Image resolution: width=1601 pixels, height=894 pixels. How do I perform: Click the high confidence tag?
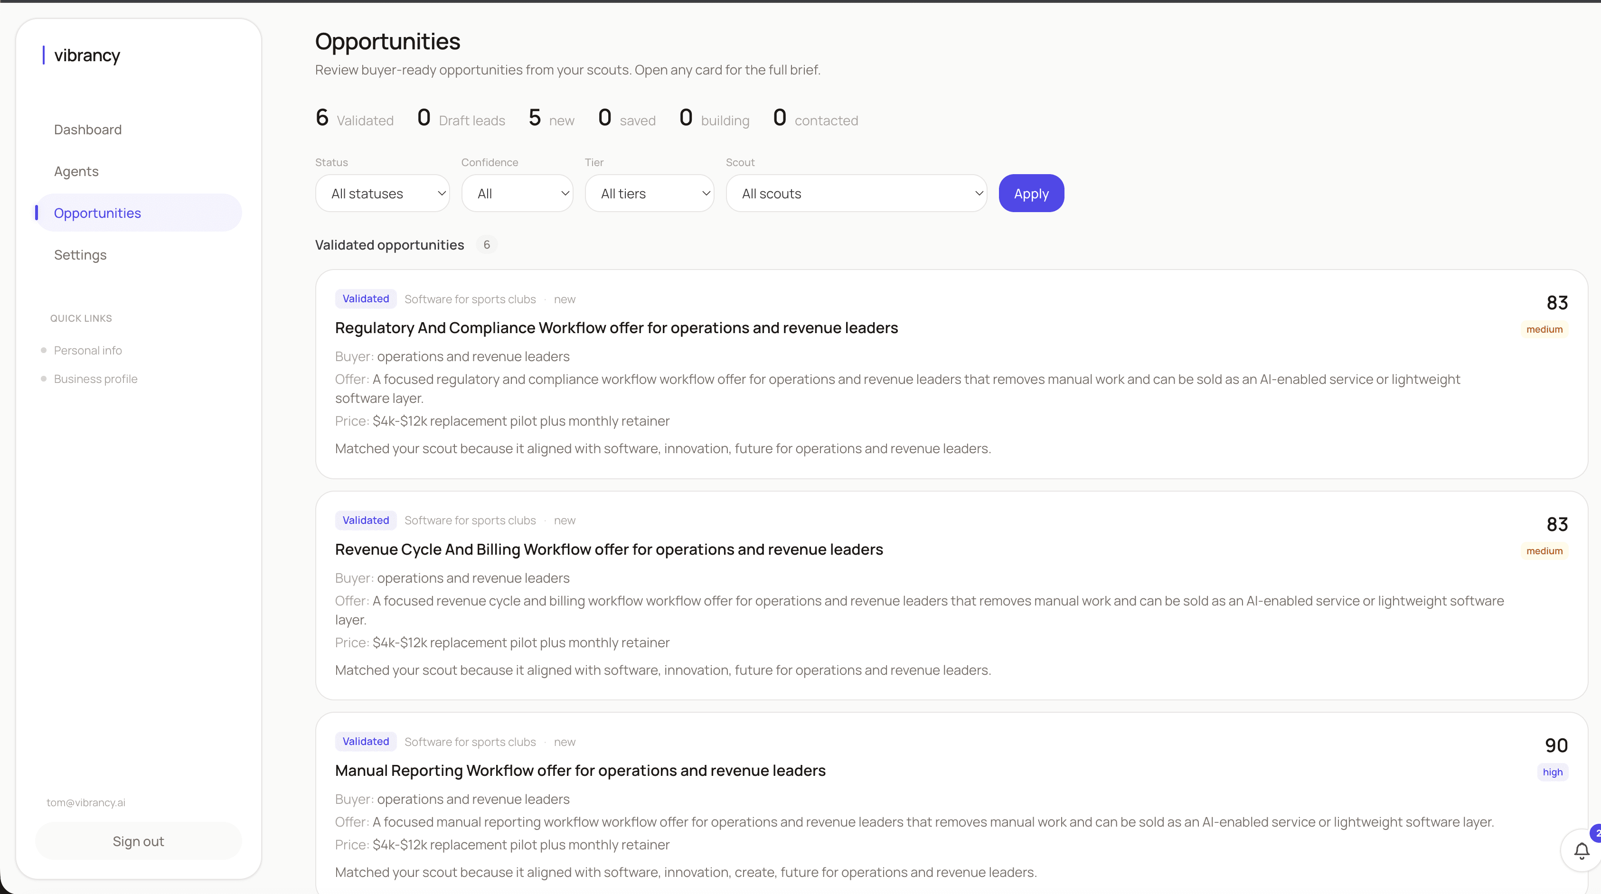(1553, 772)
